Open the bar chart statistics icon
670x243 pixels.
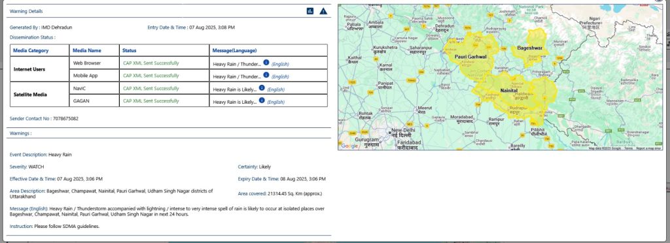coord(310,11)
